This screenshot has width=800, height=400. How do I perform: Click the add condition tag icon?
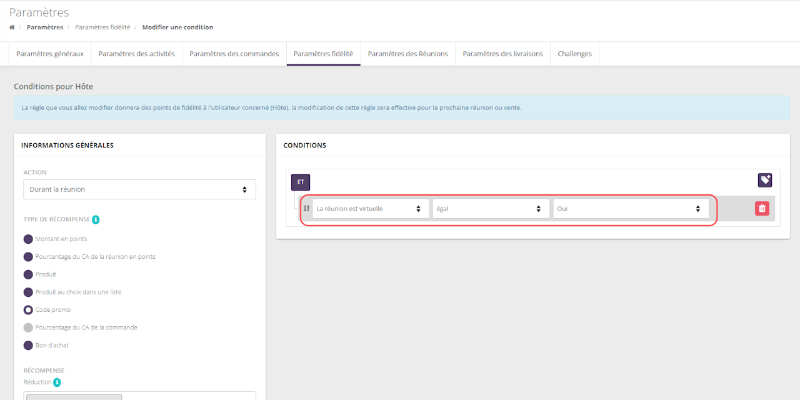(765, 180)
